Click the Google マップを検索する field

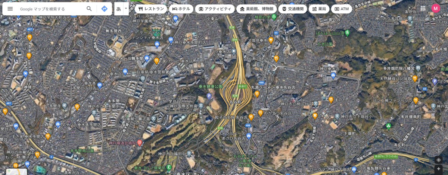point(50,9)
